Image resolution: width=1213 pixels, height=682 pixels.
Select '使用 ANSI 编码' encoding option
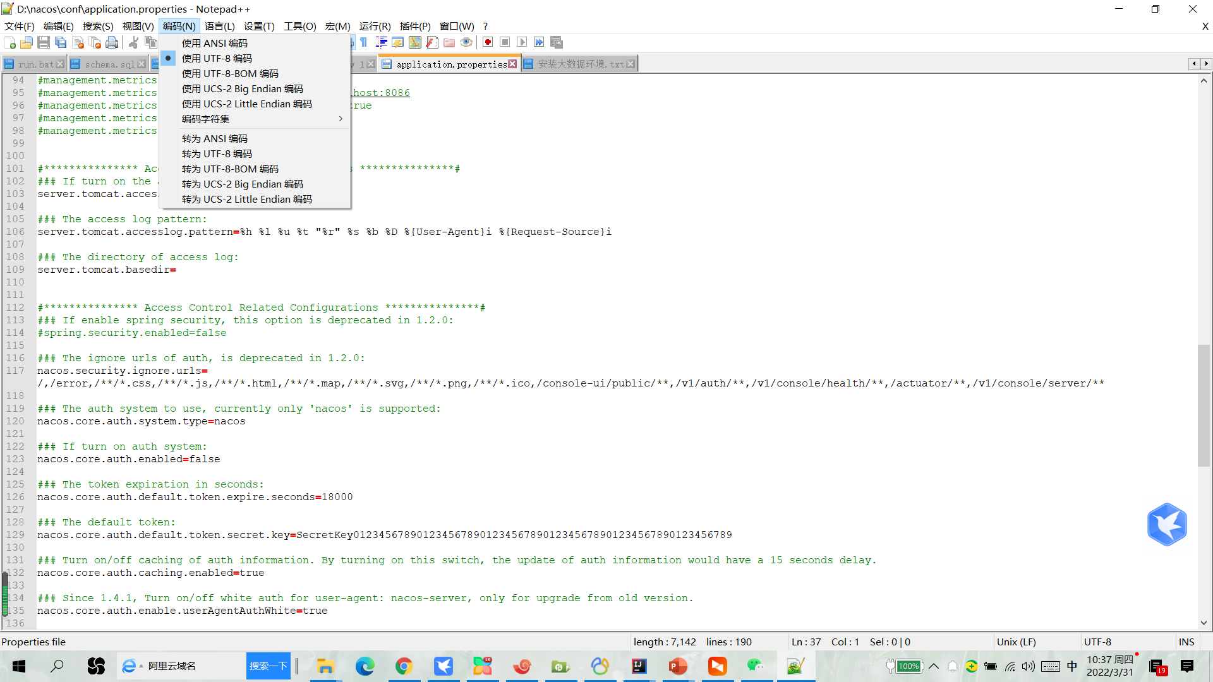point(214,43)
